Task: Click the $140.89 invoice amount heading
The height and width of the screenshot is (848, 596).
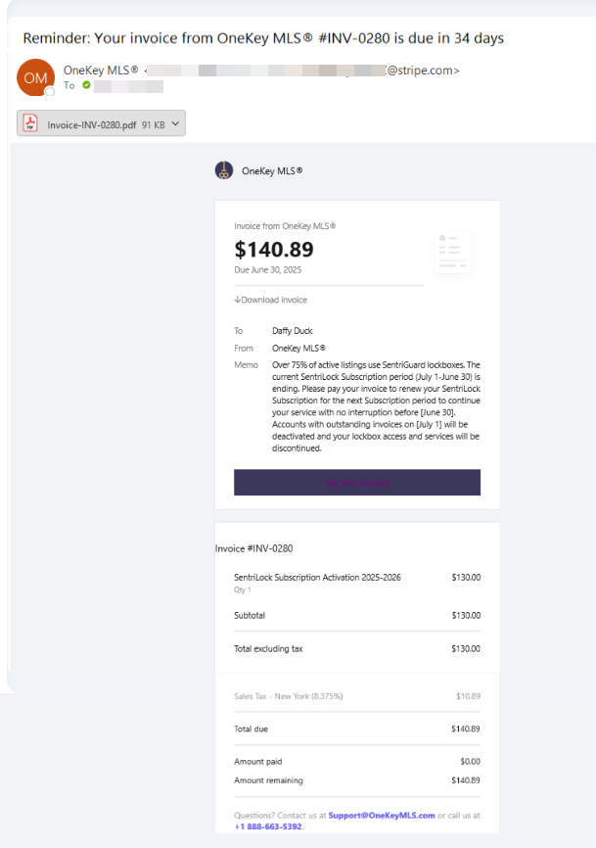Action: pyautogui.click(x=273, y=250)
